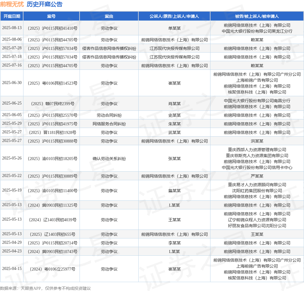
Task: Select date cell 2025-08-06
Action: (12, 39)
